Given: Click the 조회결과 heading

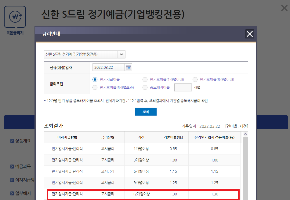Looking at the screenshot, I should click(53, 126).
